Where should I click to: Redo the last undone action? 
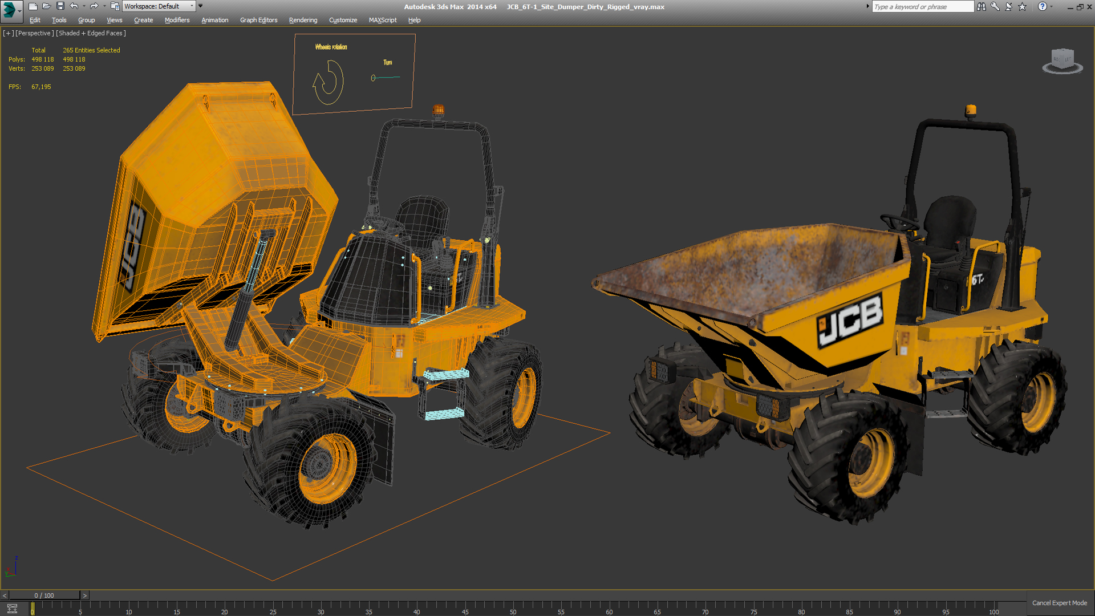(x=94, y=6)
